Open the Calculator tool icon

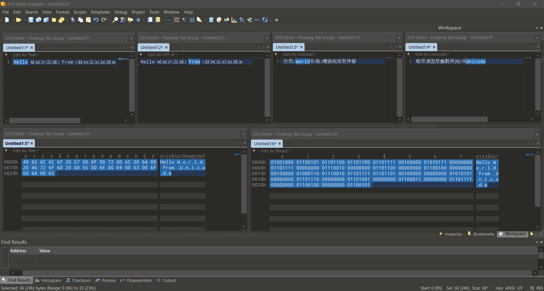(211, 20)
